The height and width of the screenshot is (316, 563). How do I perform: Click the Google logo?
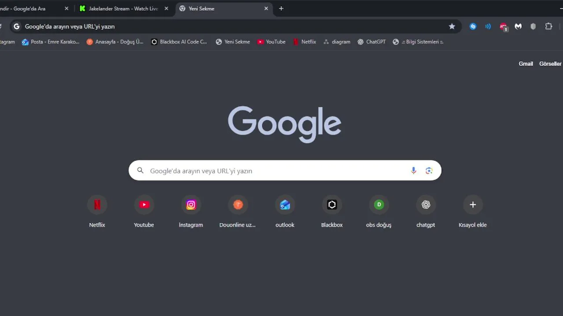[285, 124]
